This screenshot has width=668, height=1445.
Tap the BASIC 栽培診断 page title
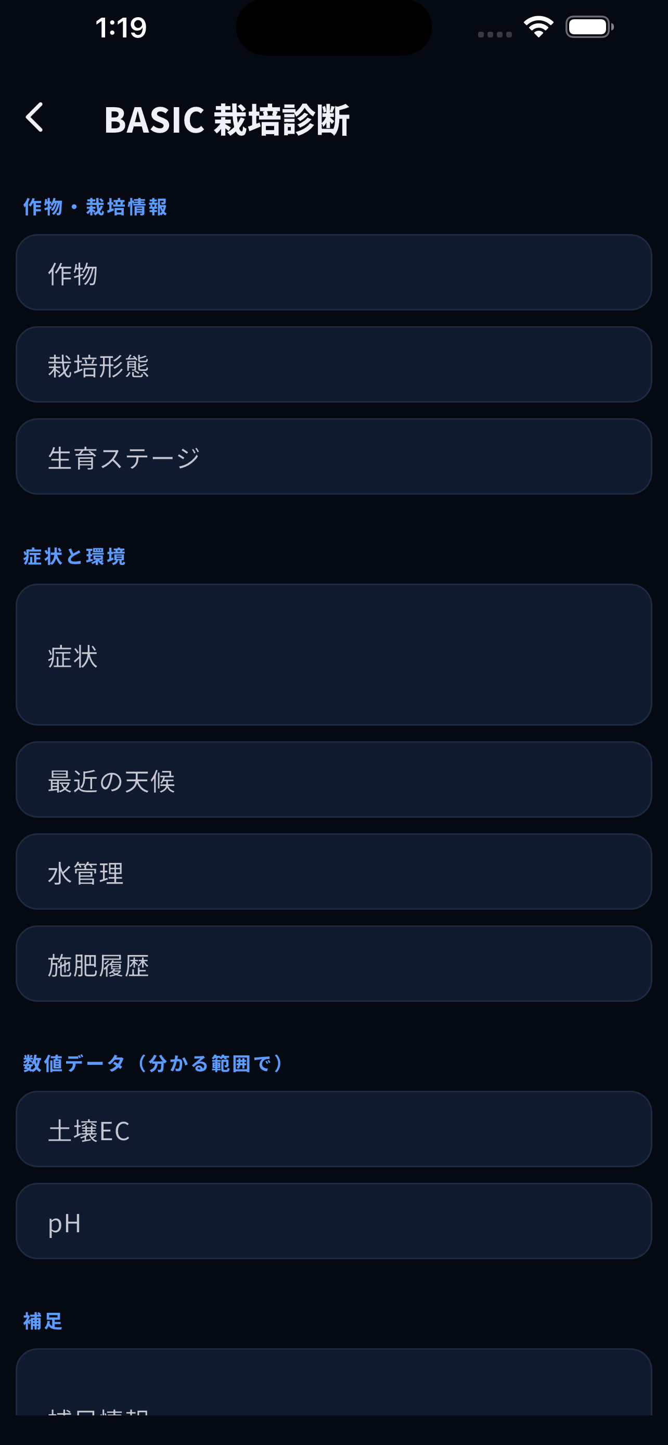tap(227, 120)
